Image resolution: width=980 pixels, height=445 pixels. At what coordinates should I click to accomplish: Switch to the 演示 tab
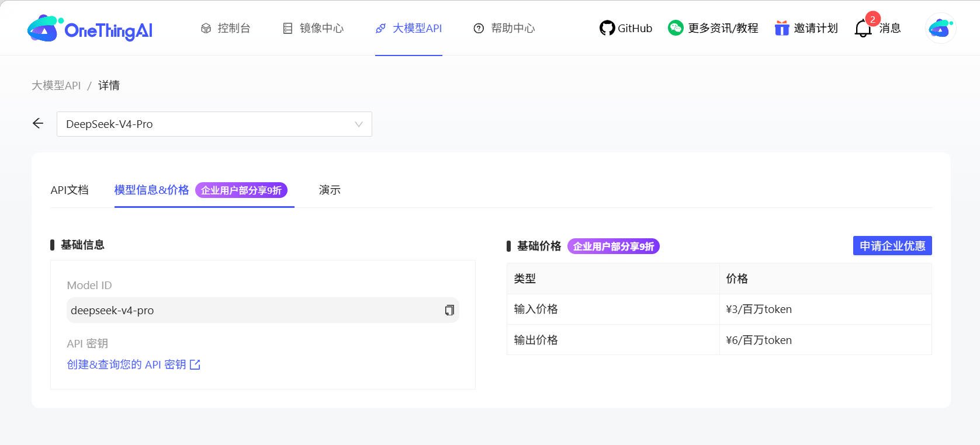330,190
